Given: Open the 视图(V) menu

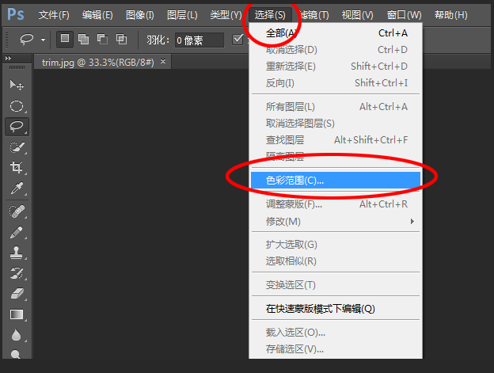Looking at the screenshot, I should coord(358,15).
